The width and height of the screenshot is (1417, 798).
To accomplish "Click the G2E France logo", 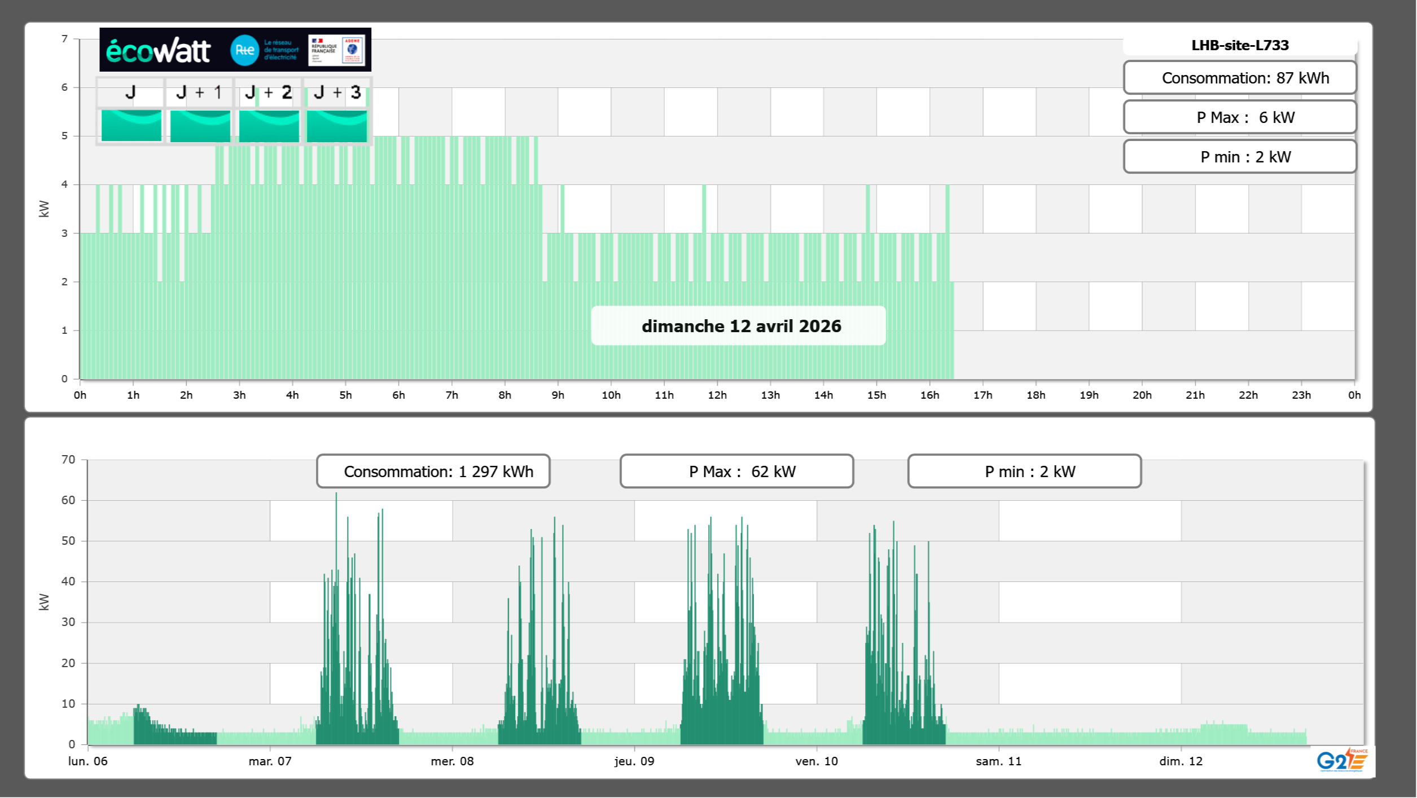I will coord(1342,761).
